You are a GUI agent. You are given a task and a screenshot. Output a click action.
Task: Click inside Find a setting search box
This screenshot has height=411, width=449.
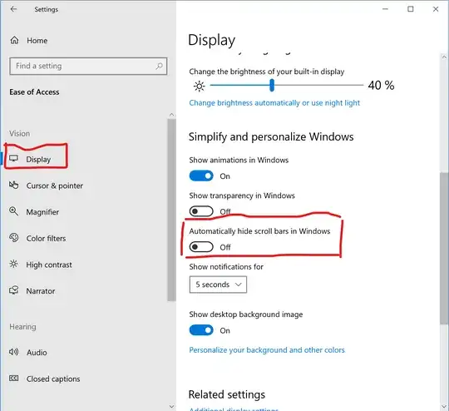88,67
